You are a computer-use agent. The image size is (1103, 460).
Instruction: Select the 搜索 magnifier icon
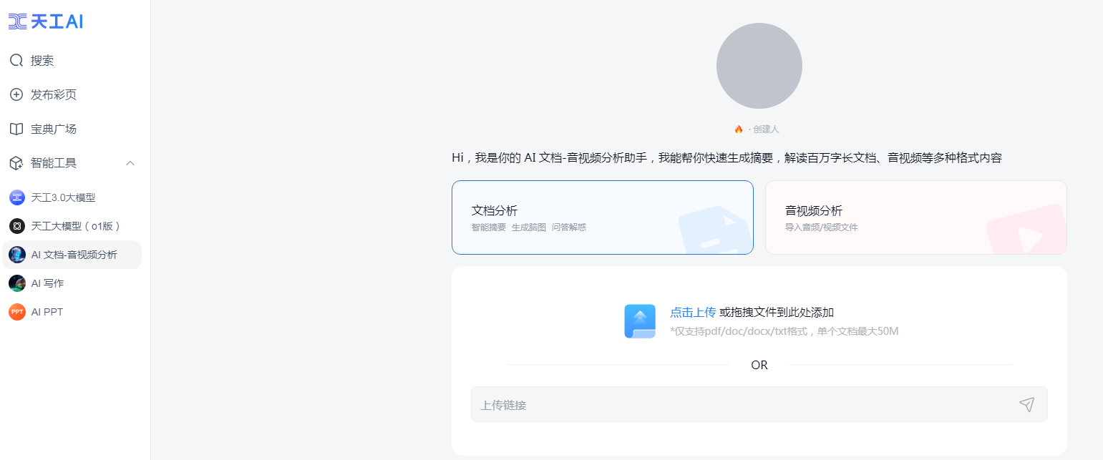(16, 60)
